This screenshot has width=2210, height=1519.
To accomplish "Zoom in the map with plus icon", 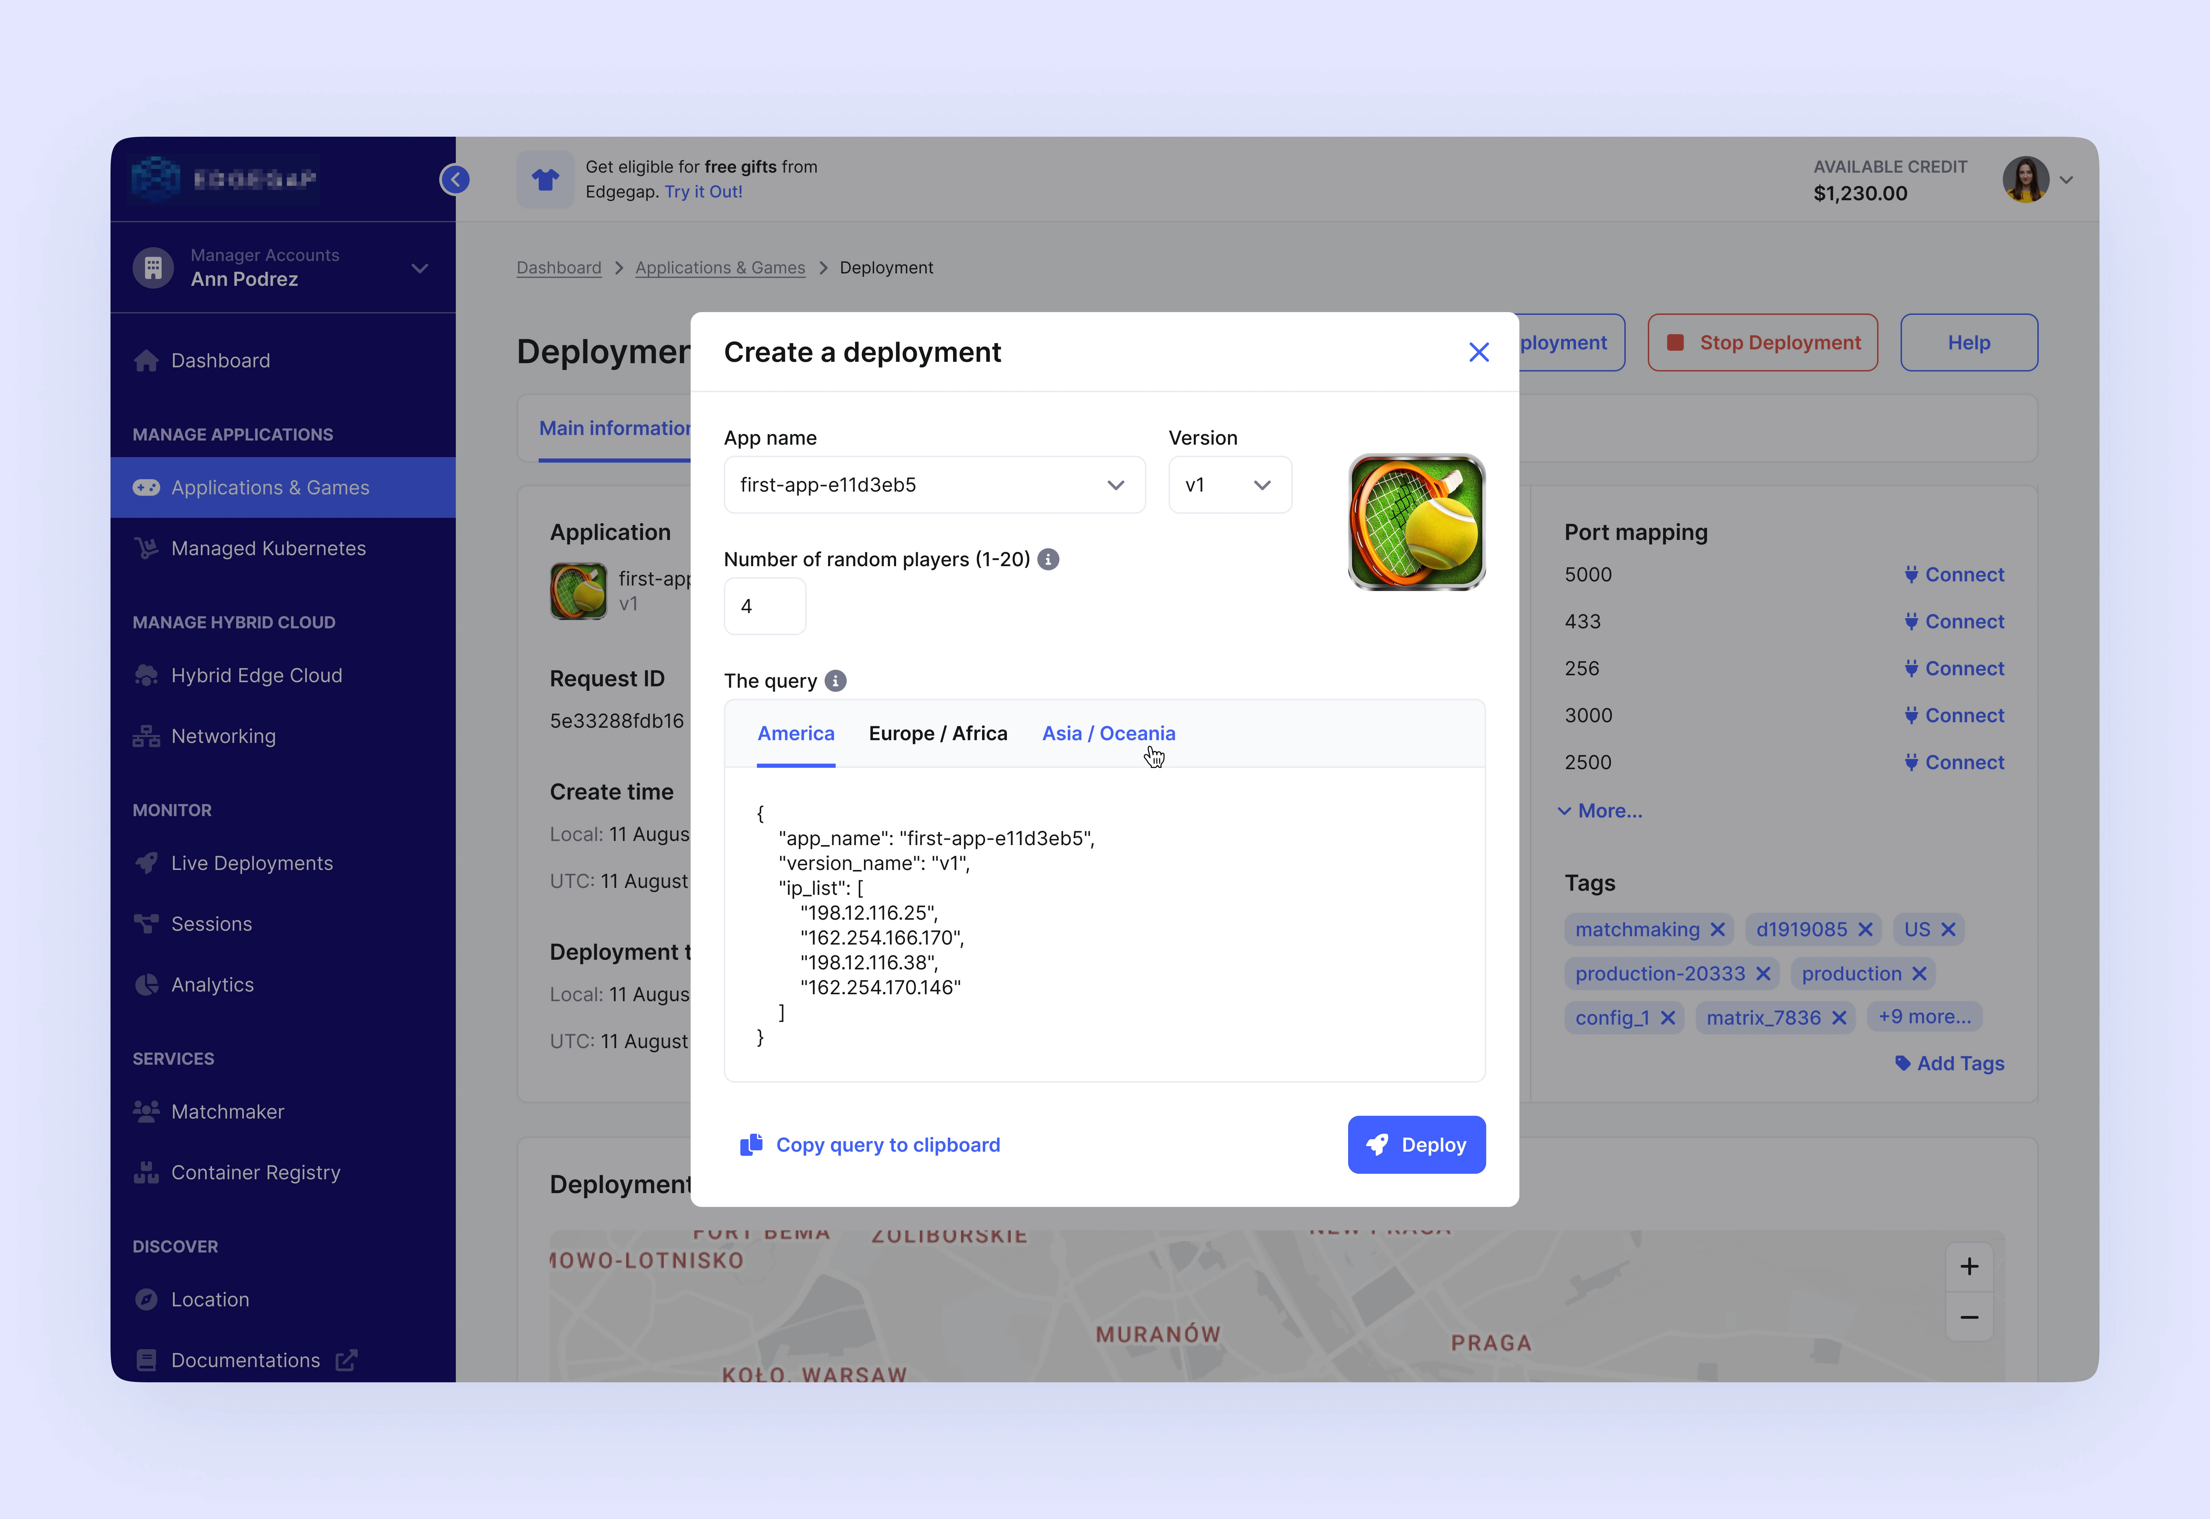I will (x=1969, y=1267).
